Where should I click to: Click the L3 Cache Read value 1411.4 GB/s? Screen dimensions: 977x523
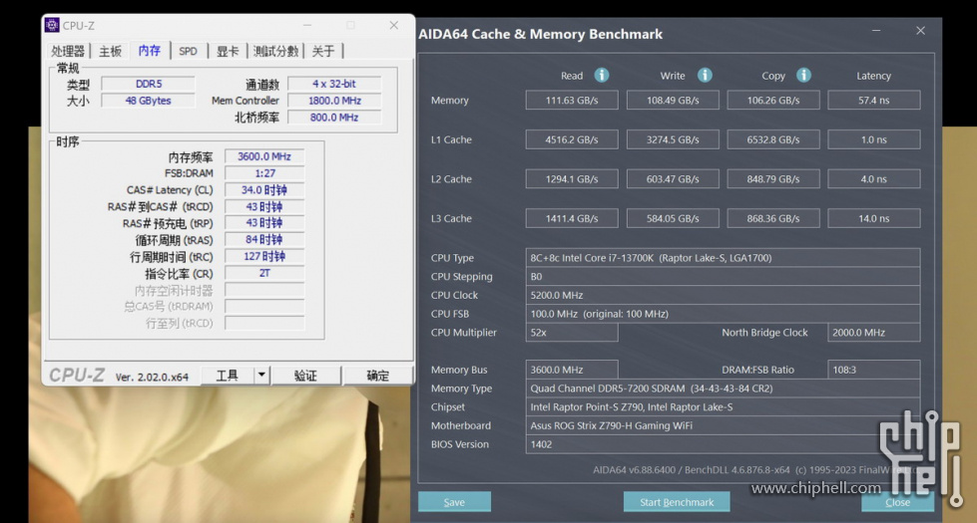point(572,218)
